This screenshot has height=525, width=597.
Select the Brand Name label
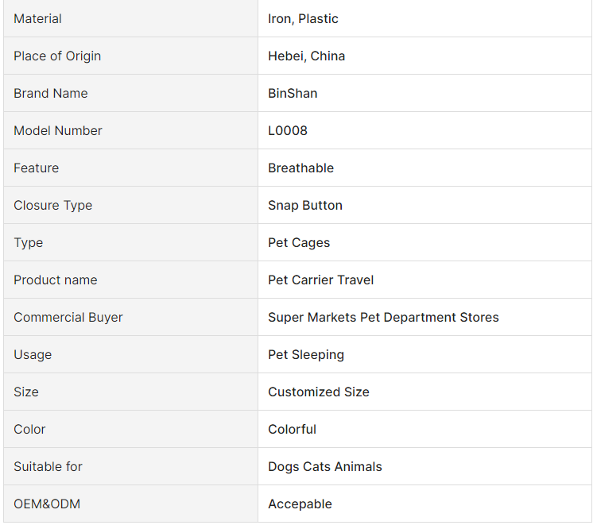tap(51, 93)
